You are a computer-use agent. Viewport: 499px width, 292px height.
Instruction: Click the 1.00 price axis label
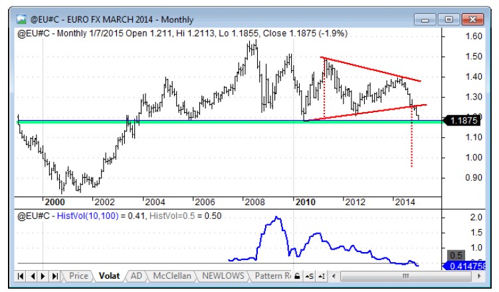click(x=474, y=157)
